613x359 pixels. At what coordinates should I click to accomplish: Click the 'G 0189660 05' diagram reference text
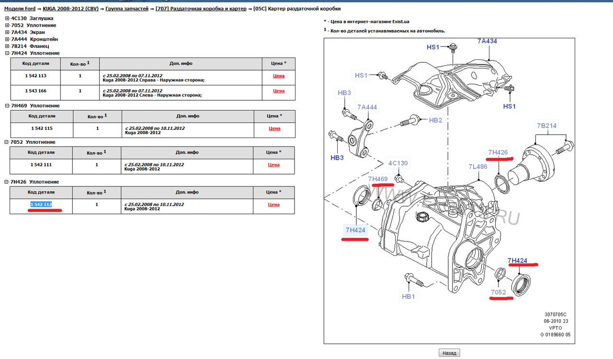556,335
